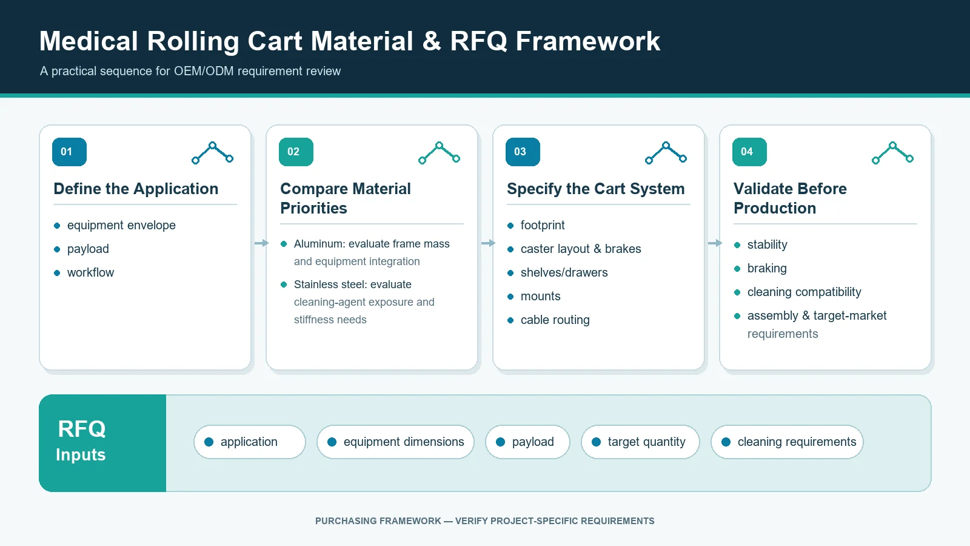Click the Compare Material Priorities heading

pos(346,198)
